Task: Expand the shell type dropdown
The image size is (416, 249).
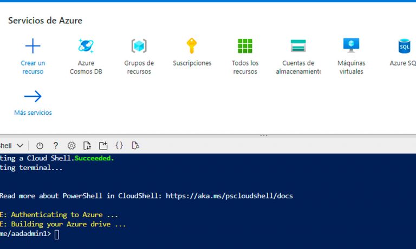Action: [20, 146]
